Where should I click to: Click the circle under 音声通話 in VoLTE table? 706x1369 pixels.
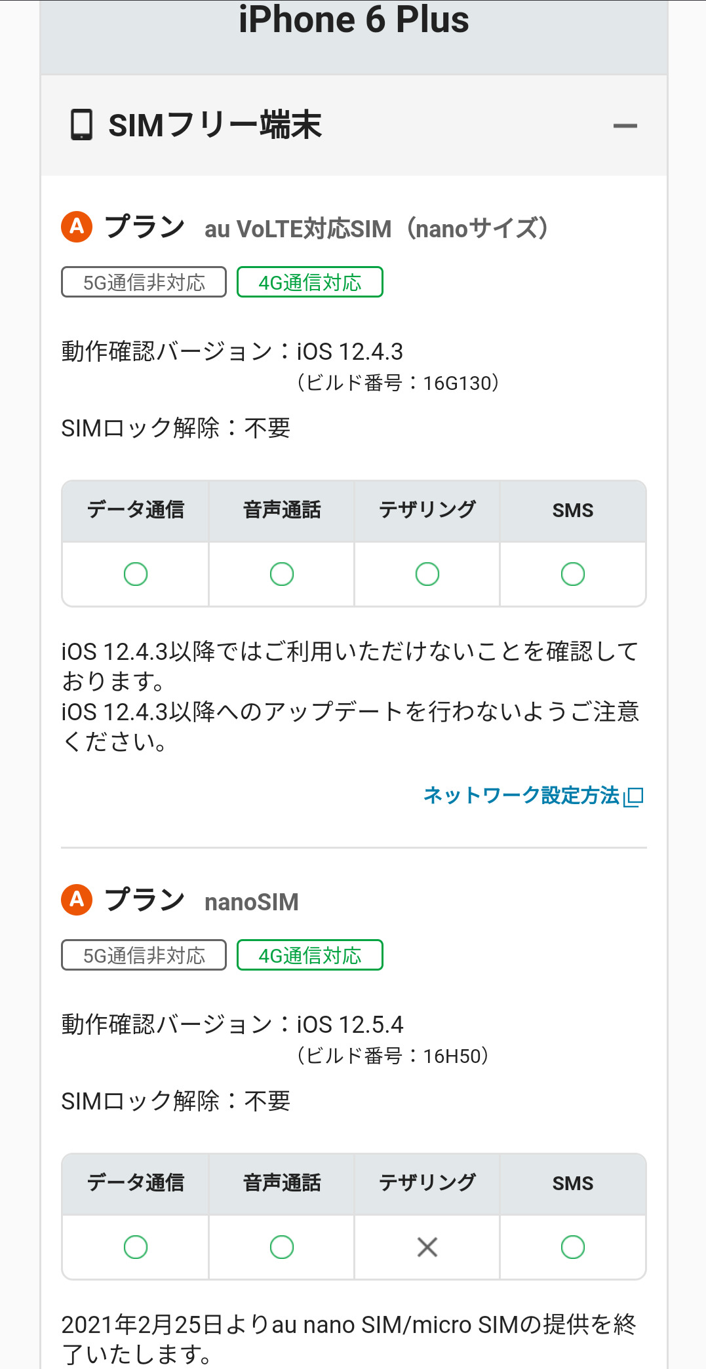coord(282,574)
